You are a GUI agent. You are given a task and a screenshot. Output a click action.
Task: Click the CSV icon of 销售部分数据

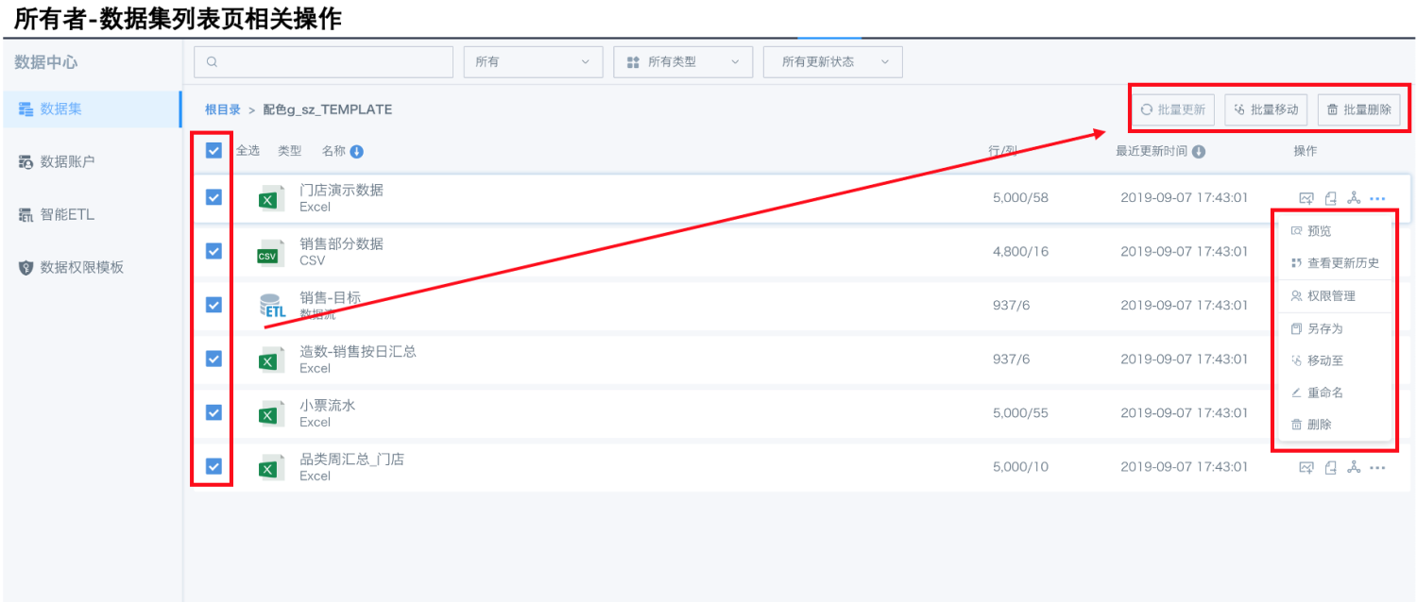click(x=271, y=252)
